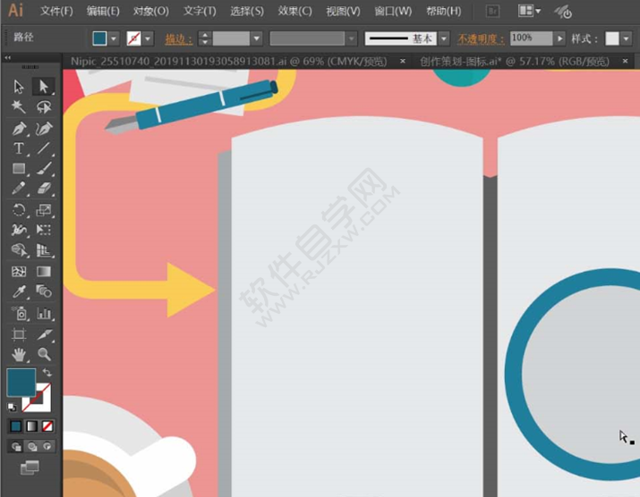The width and height of the screenshot is (640, 497).
Task: Set paint mode to Color
Action: (16, 426)
